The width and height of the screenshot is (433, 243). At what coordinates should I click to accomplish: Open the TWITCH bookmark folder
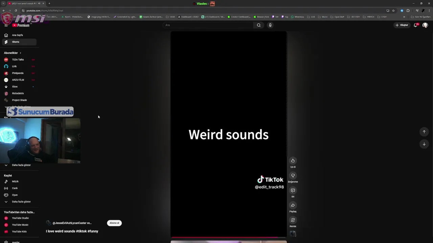click(x=369, y=17)
